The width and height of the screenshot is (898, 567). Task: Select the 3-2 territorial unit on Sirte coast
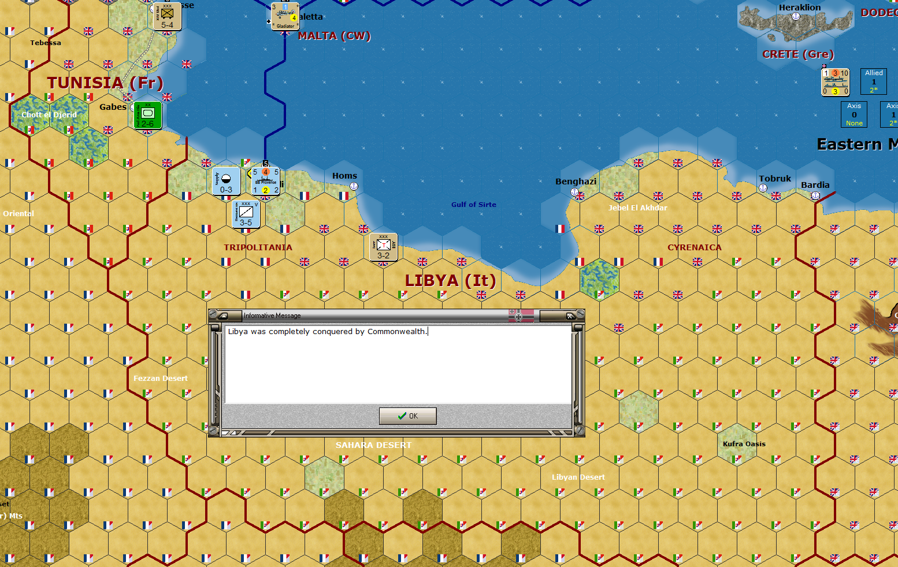point(383,247)
